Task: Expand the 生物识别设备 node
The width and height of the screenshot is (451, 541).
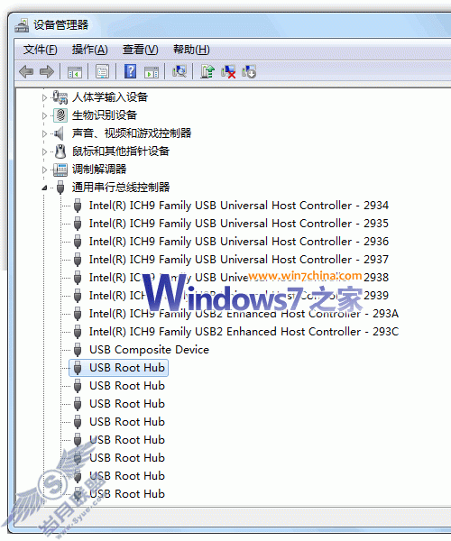Action: point(44,115)
